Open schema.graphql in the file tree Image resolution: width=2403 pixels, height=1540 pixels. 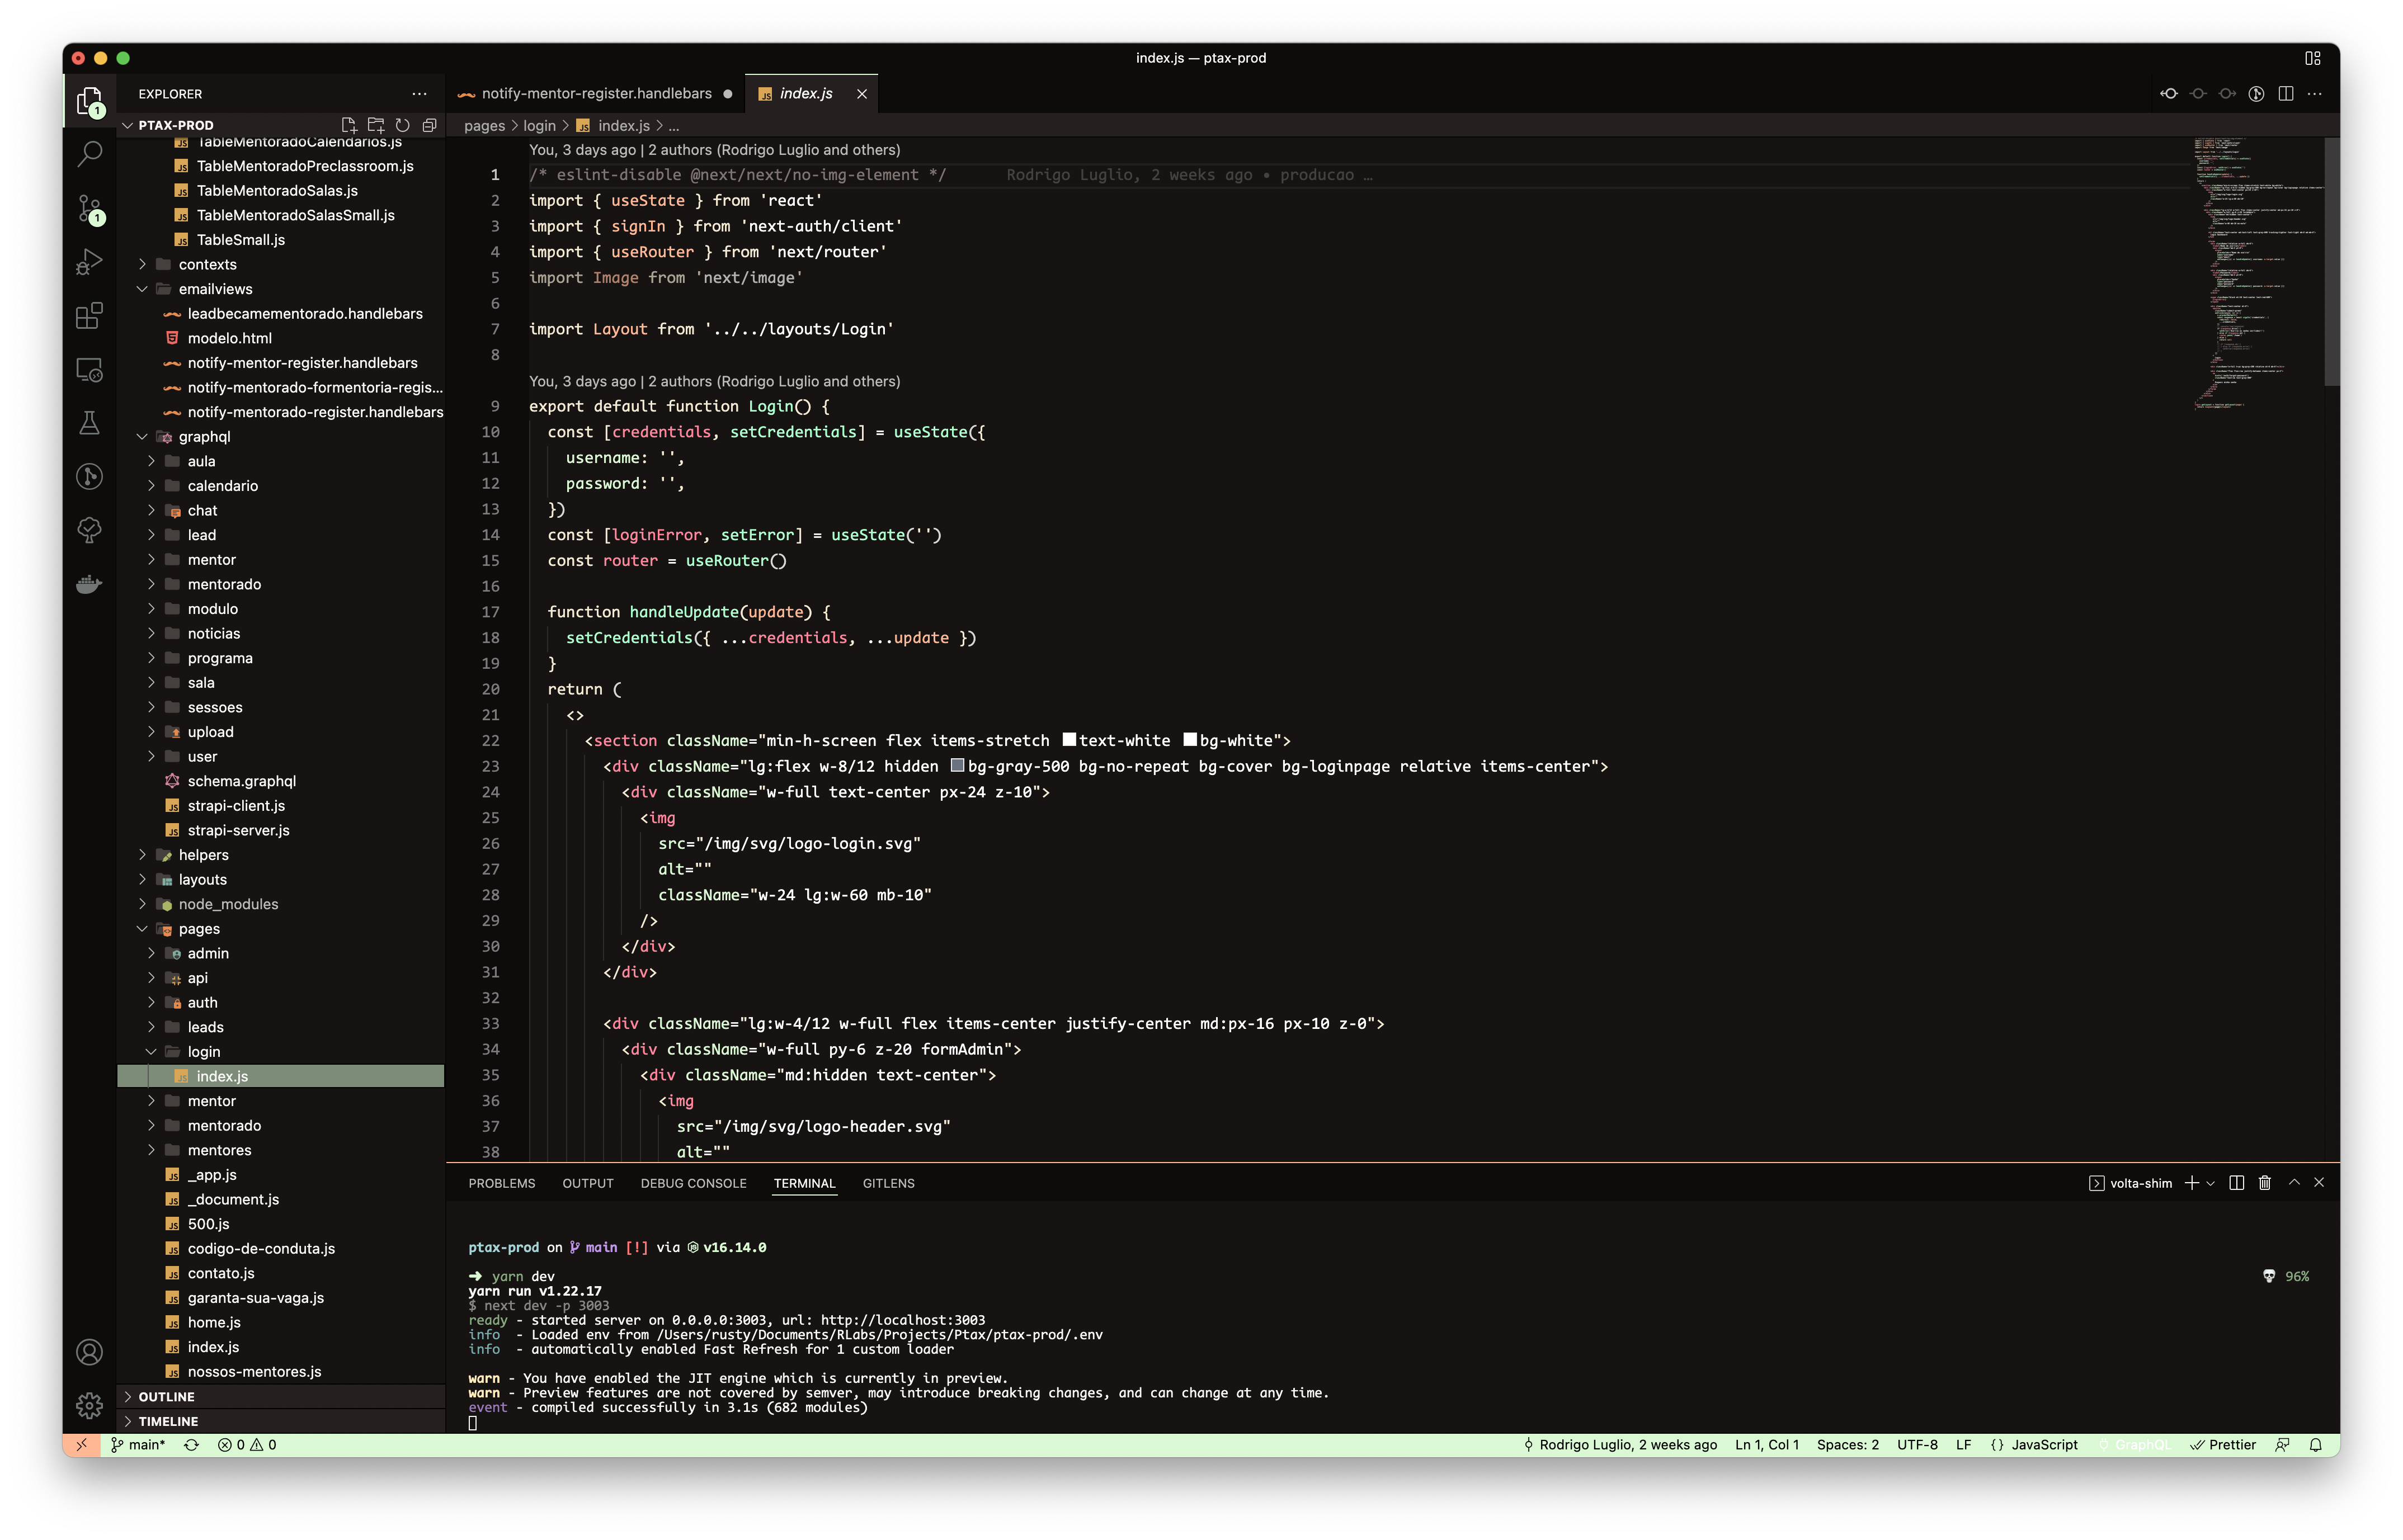point(241,781)
